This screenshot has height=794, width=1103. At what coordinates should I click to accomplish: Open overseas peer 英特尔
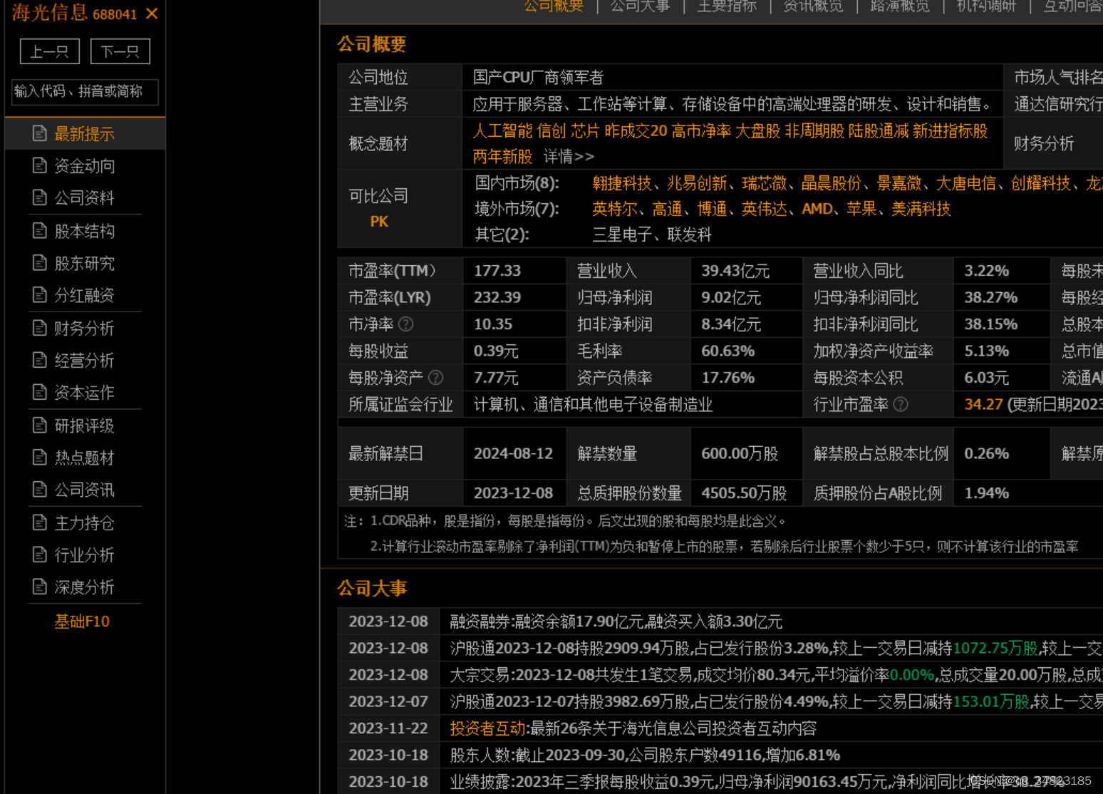pyautogui.click(x=614, y=209)
